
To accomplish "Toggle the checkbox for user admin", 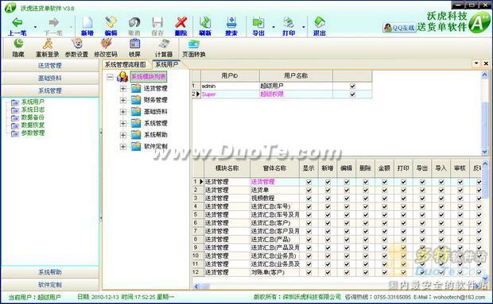I will point(352,86).
